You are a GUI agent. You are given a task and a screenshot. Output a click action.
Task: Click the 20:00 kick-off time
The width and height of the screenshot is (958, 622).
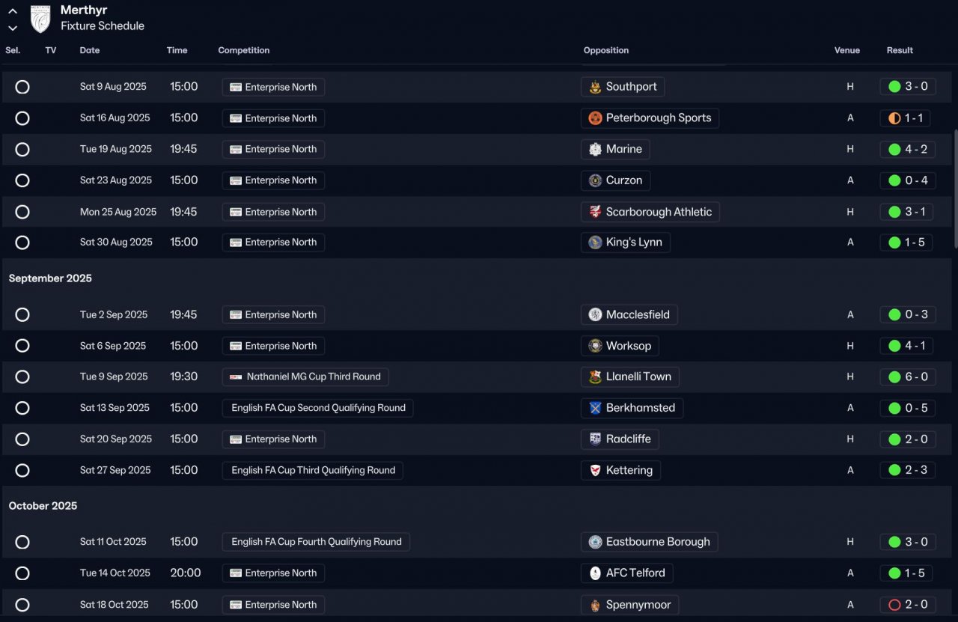pyautogui.click(x=186, y=573)
